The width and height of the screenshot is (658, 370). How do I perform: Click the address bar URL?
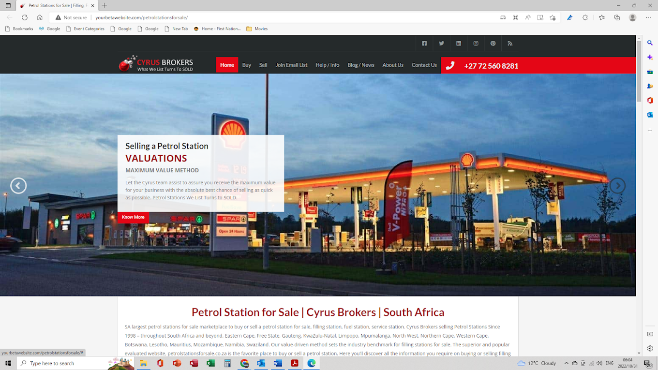pyautogui.click(x=141, y=17)
